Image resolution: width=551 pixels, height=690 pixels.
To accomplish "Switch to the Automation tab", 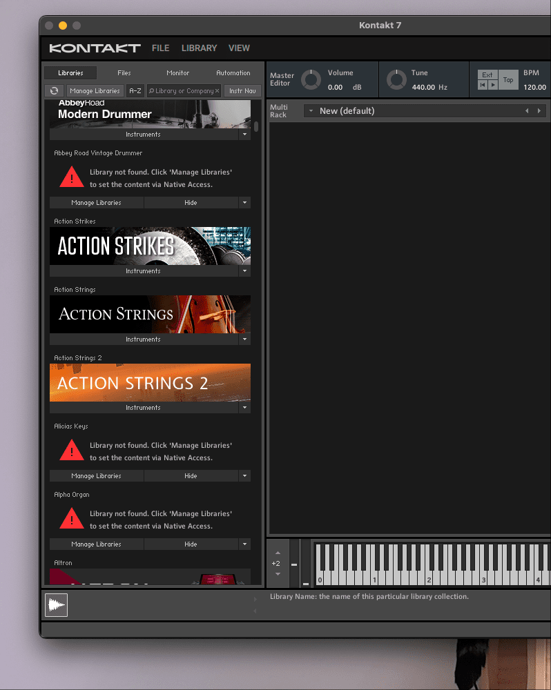I will click(x=233, y=73).
